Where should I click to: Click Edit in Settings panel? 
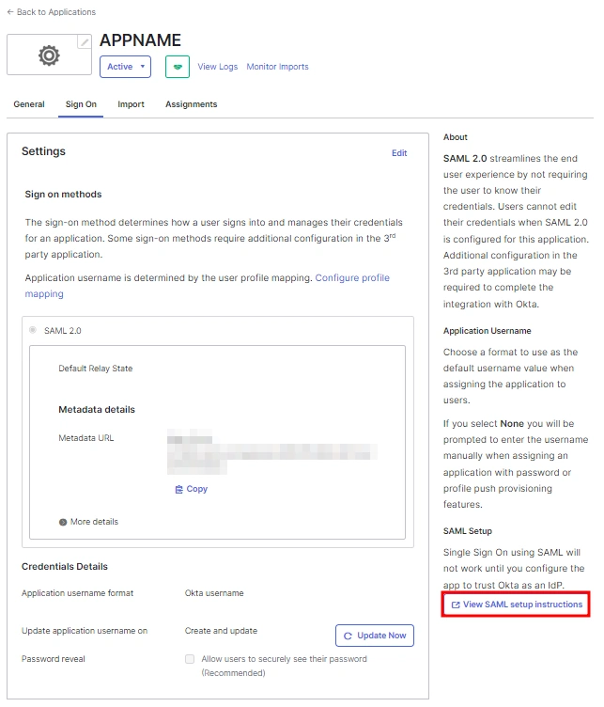[x=399, y=153]
